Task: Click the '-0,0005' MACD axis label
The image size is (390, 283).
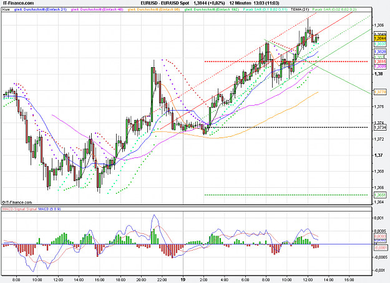Action: [x=380, y=257]
